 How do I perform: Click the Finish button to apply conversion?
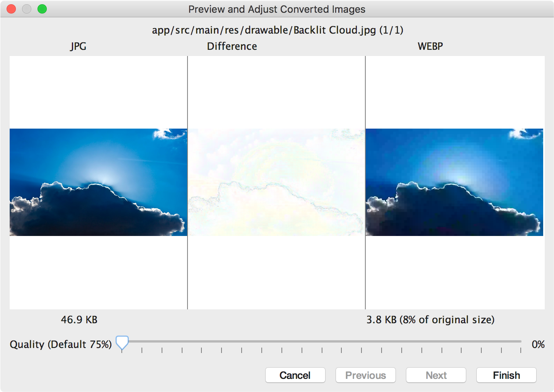(506, 375)
